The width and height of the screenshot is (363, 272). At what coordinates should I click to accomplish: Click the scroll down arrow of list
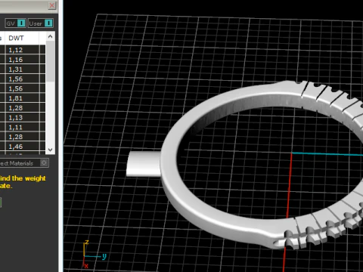pos(50,150)
